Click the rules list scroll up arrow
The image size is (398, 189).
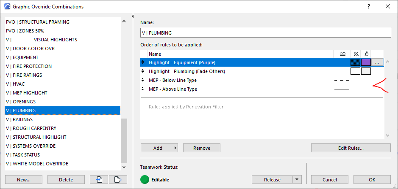(x=387, y=62)
